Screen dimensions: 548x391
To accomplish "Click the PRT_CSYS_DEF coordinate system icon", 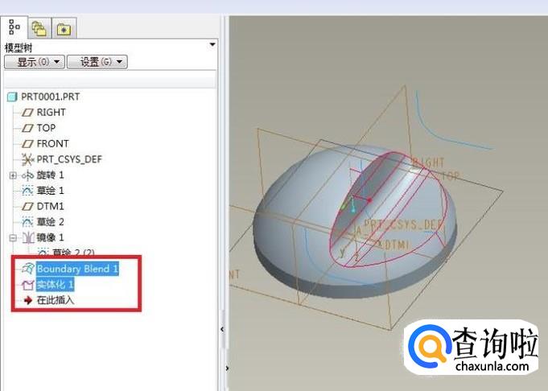I will pos(27,159).
